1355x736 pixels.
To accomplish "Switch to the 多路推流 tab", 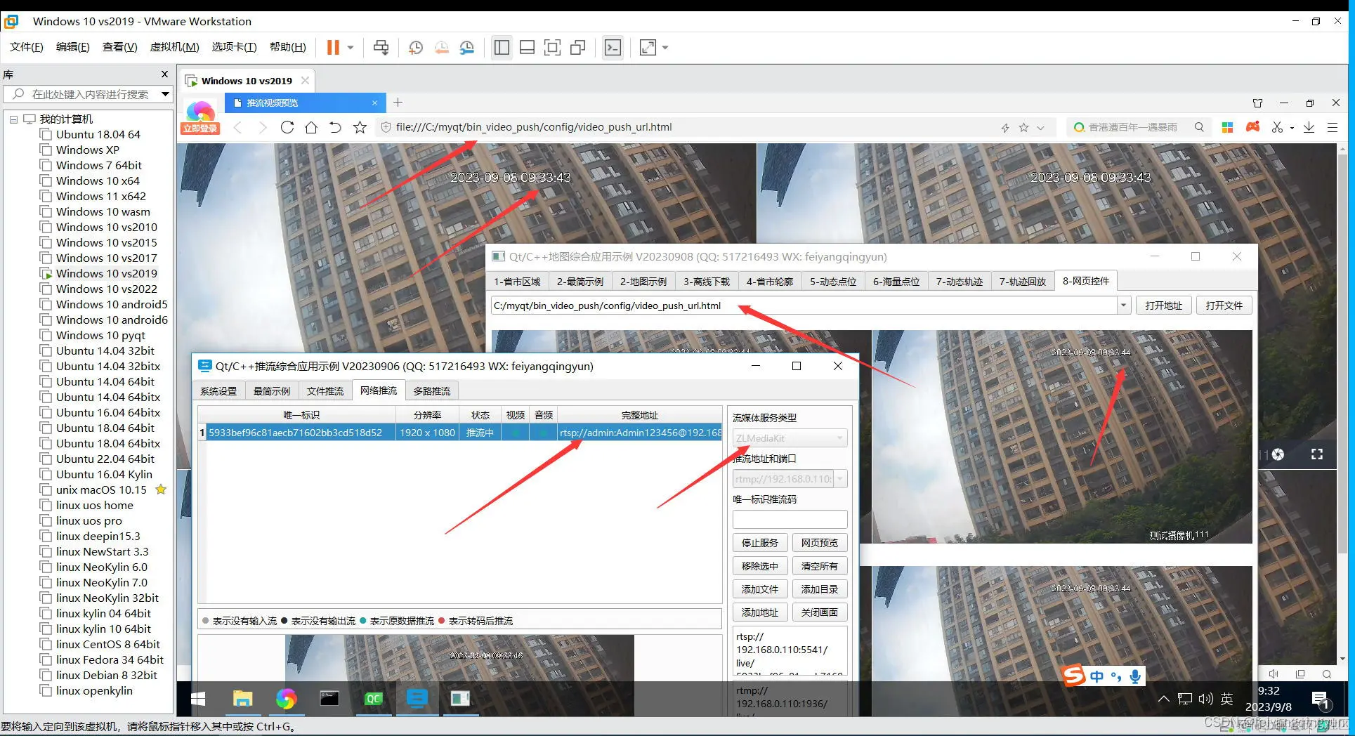I will [x=431, y=391].
